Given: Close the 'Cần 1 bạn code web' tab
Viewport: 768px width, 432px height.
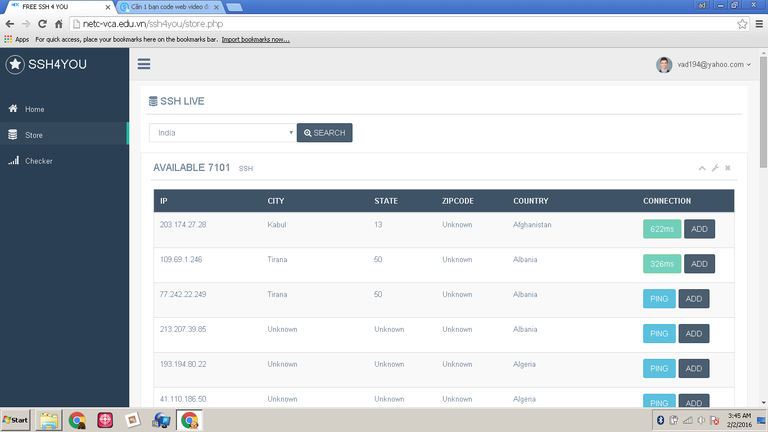Looking at the screenshot, I should 215,7.
